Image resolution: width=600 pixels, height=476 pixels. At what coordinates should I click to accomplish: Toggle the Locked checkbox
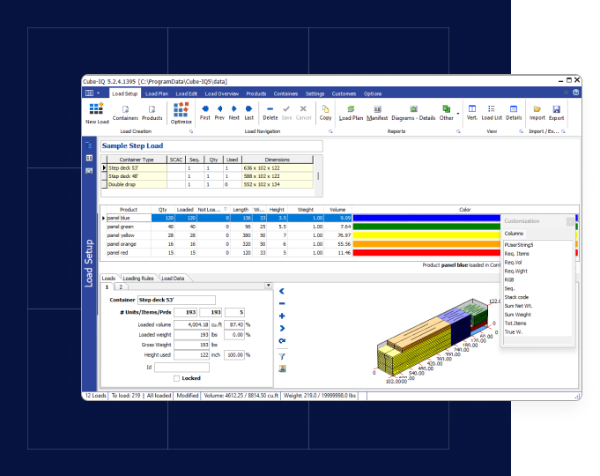(x=176, y=378)
